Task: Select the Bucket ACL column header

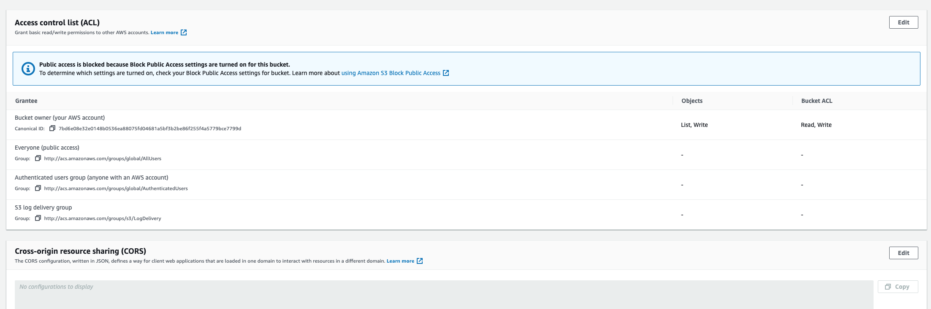Action: click(817, 101)
